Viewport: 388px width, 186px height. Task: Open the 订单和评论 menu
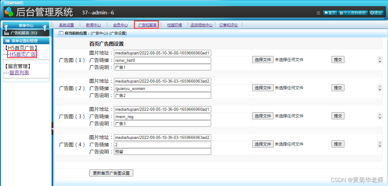(x=228, y=25)
